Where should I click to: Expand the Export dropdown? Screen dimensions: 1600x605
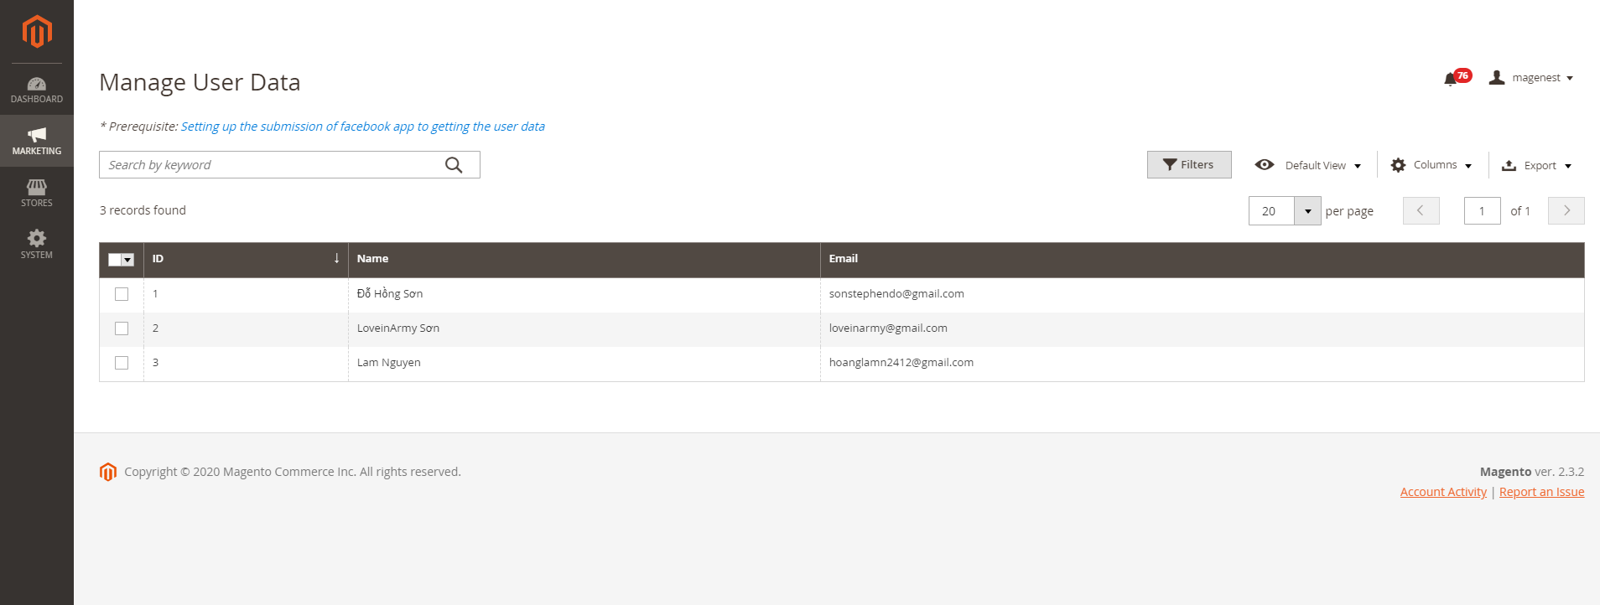(x=1536, y=165)
